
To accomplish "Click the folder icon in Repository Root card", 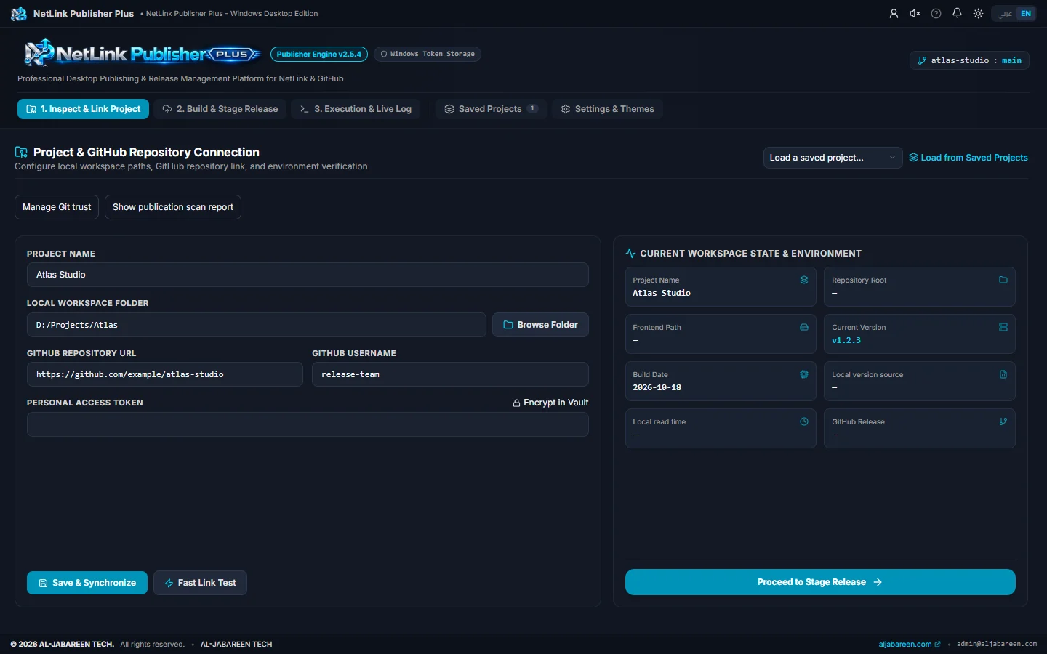I will tap(1003, 280).
